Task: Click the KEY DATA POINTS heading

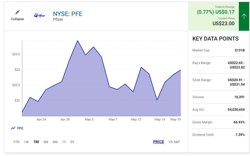Action: click(215, 39)
